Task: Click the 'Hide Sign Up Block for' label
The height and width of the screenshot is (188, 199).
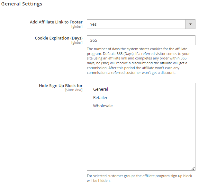Action: 61,85
